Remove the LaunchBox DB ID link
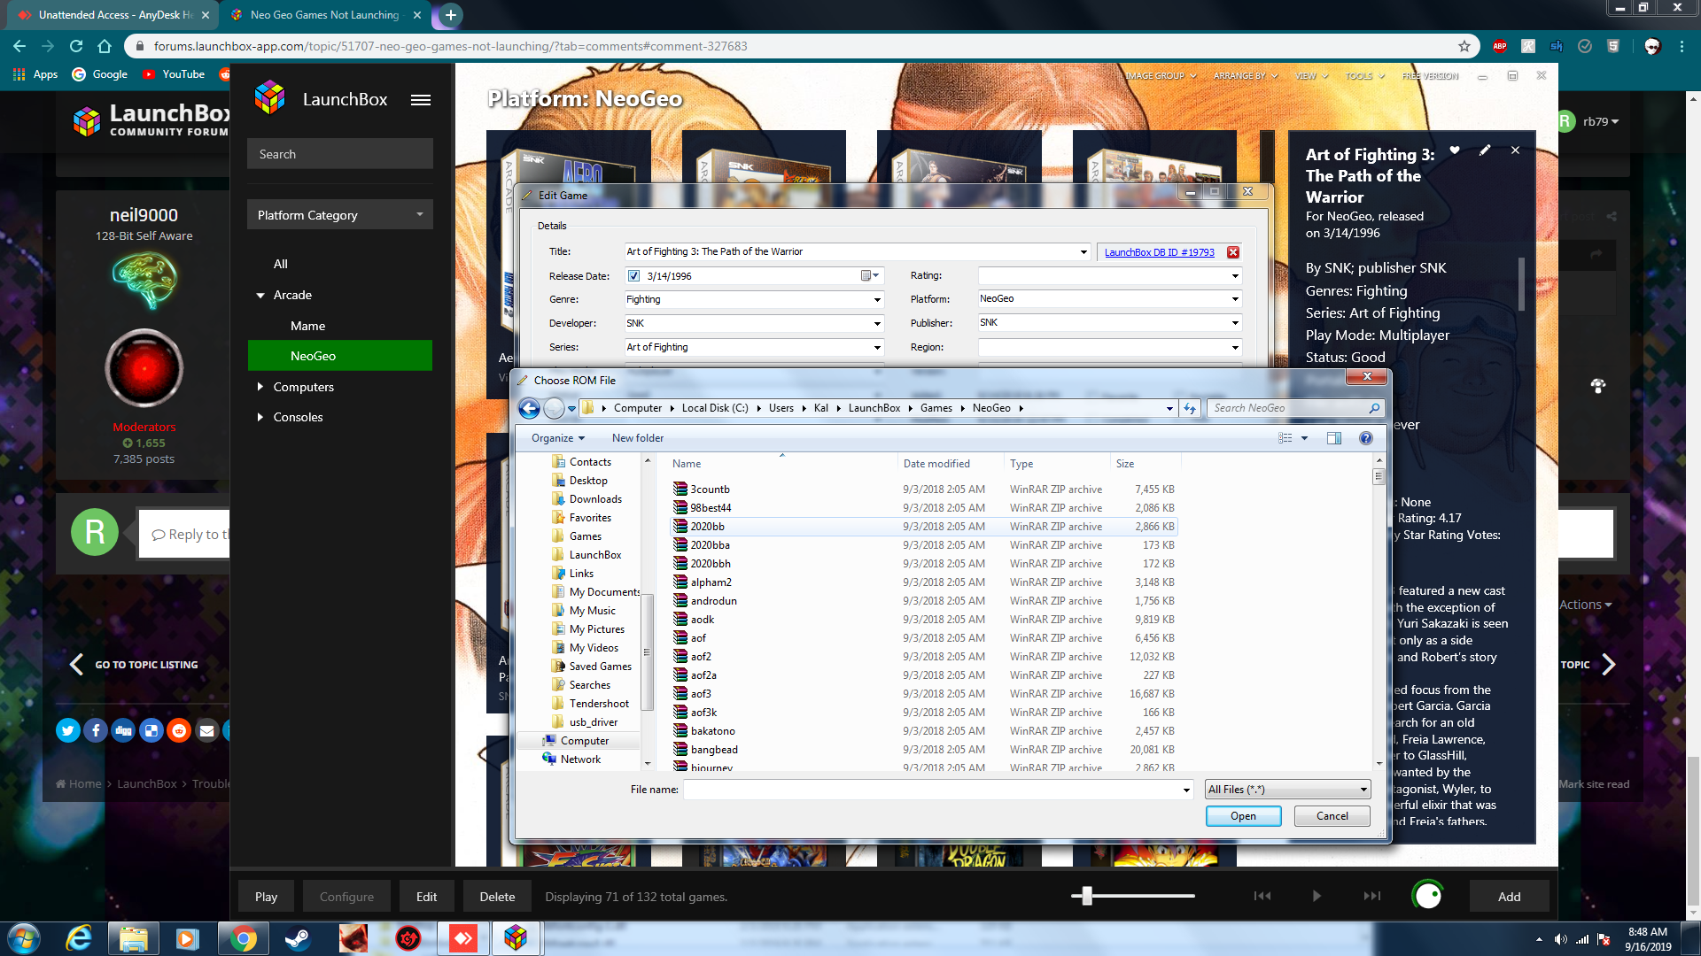Image resolution: width=1701 pixels, height=956 pixels. [1233, 252]
